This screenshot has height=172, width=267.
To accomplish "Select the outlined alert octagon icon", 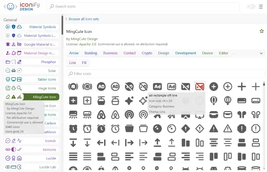I will [x=256, y=129].
